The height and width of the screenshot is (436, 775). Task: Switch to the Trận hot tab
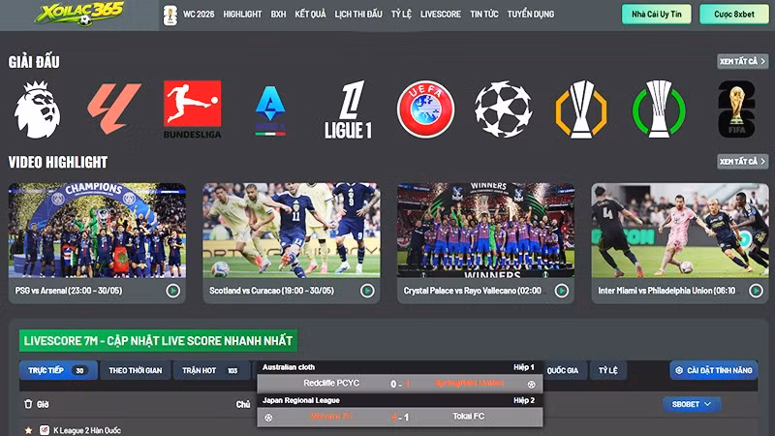[211, 370]
